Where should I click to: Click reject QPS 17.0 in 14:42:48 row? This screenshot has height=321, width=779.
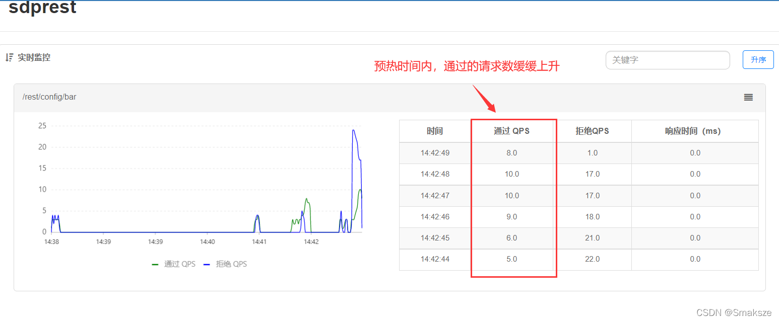[593, 174]
